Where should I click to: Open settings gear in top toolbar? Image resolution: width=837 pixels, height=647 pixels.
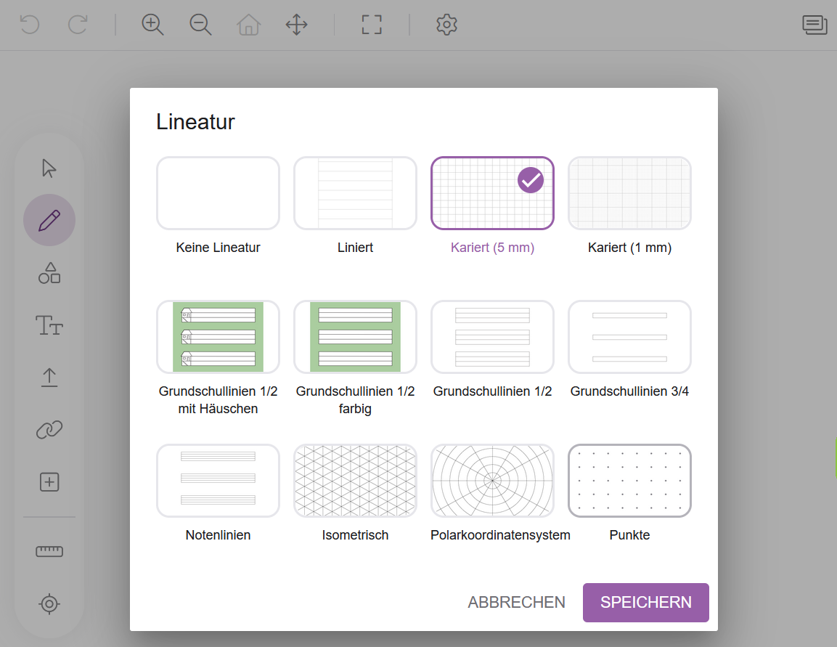(446, 25)
